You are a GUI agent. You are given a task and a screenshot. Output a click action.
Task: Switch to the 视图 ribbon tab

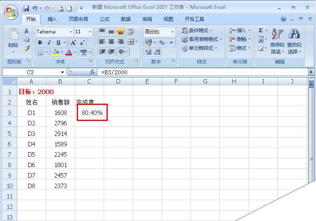coord(168,19)
